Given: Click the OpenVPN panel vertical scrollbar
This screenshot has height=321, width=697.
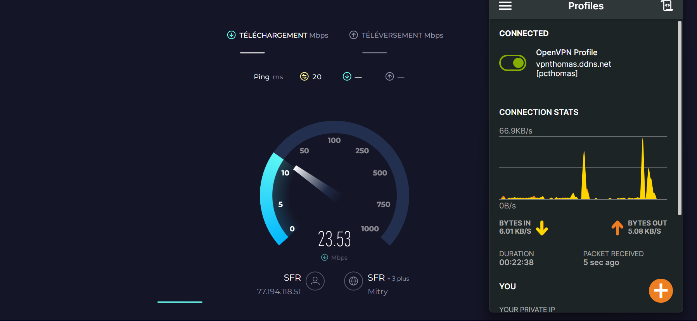Looking at the screenshot, I should 680,116.
